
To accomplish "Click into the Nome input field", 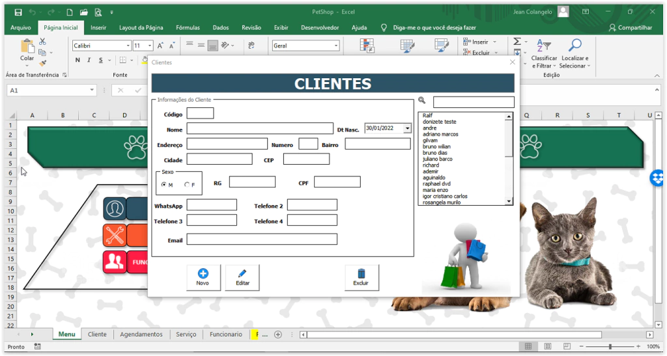I will click(x=259, y=128).
